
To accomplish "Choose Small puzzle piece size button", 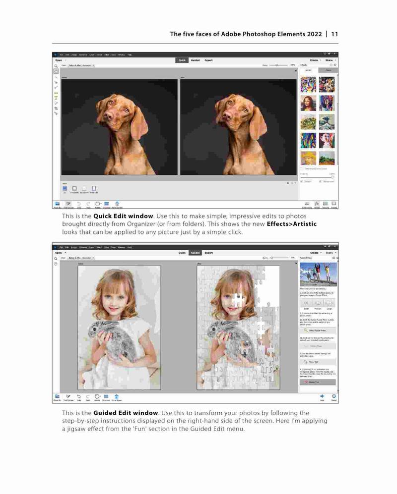I will (x=306, y=303).
